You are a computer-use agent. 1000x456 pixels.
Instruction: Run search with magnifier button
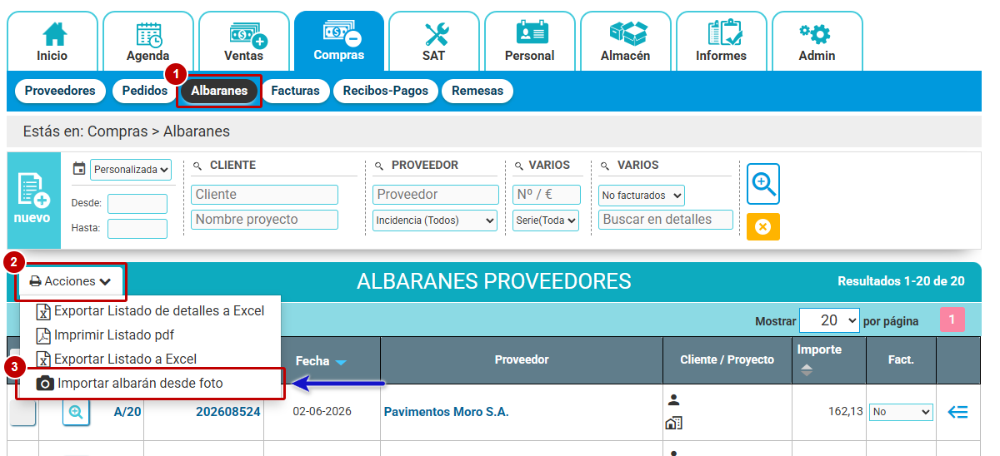(x=763, y=184)
